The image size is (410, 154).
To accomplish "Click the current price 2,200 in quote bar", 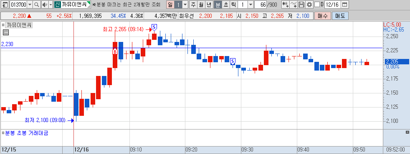I will click(x=19, y=16).
